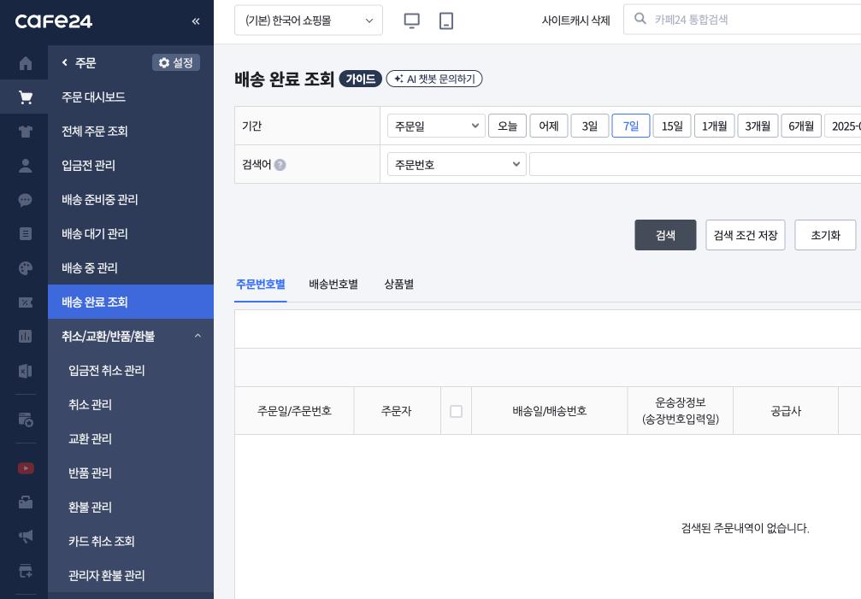The image size is (861, 599).
Task: Click the YouTube icon in sidebar
Action: [x=25, y=468]
